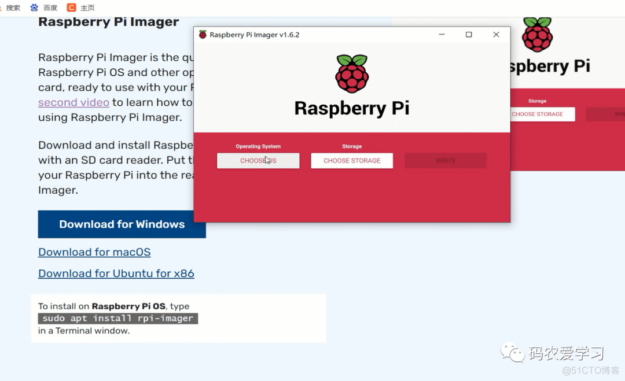The width and height of the screenshot is (625, 381).
Task: Click the raspberry icon in the Imager title bar
Action: coord(203,35)
